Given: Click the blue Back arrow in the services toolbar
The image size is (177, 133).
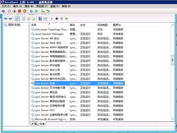Looking at the screenshot, I should [5, 19].
